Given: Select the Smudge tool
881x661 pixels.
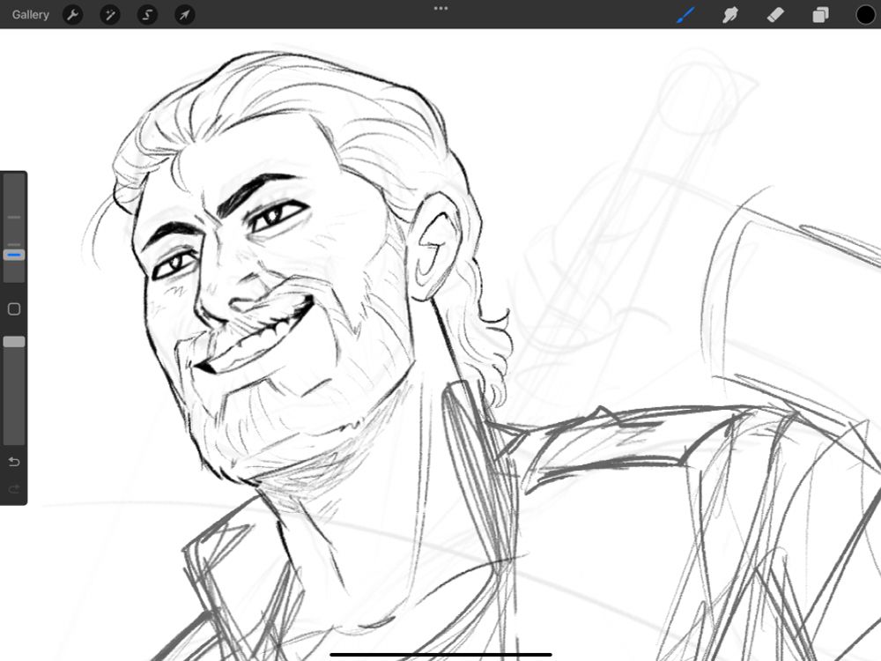Looking at the screenshot, I should (729, 15).
